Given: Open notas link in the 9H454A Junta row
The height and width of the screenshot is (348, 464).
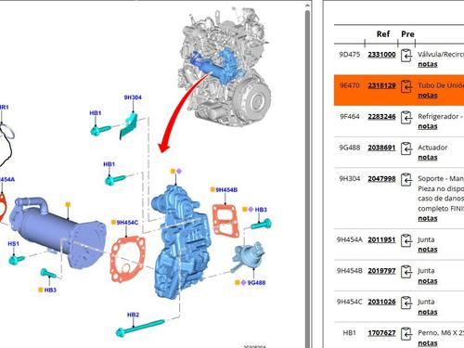Looking at the screenshot, I should click(x=428, y=250).
